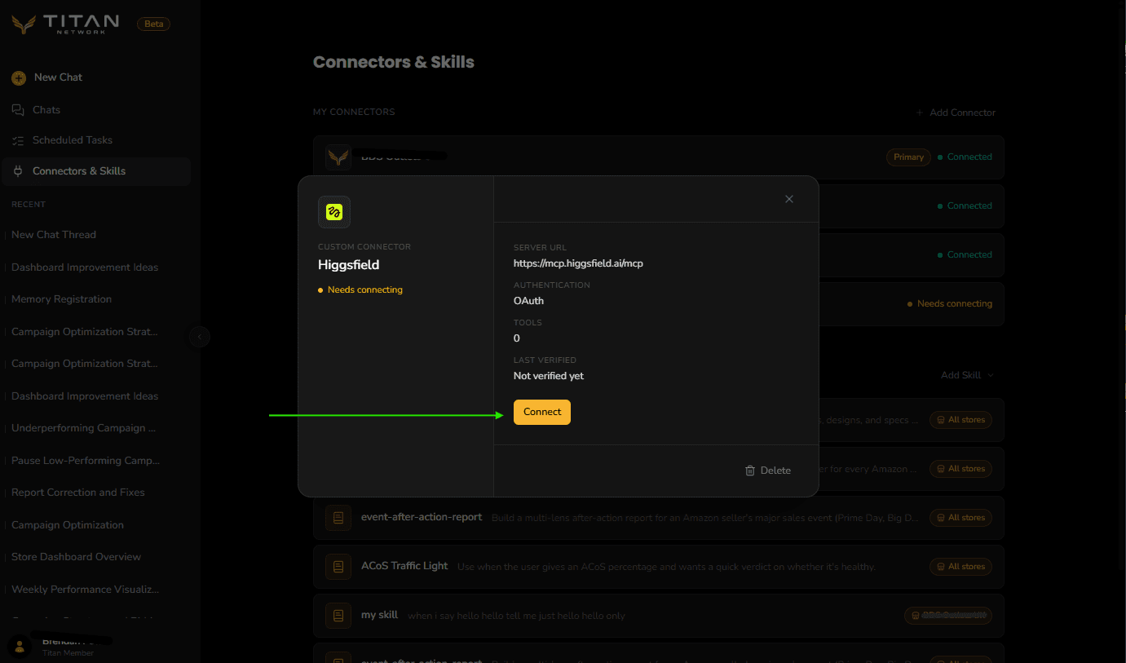The height and width of the screenshot is (663, 1126).
Task: Click the All stores badge for ACoS Traffic Light
Action: (x=960, y=567)
